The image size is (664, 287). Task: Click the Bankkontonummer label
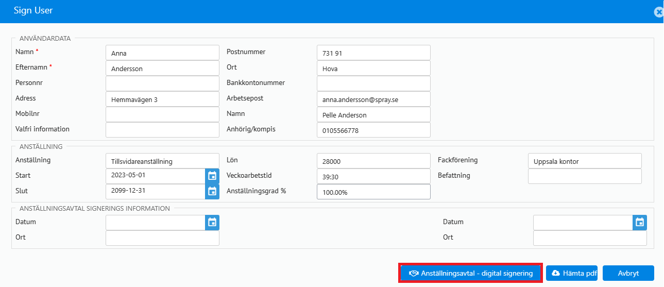256,82
